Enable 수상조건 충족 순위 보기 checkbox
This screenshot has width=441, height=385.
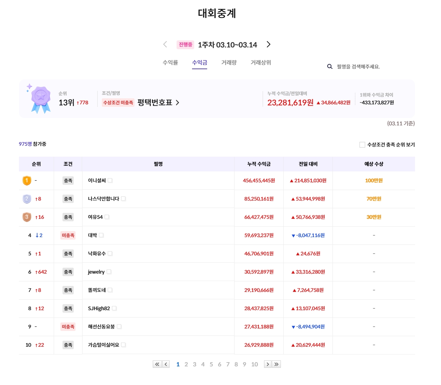(362, 145)
